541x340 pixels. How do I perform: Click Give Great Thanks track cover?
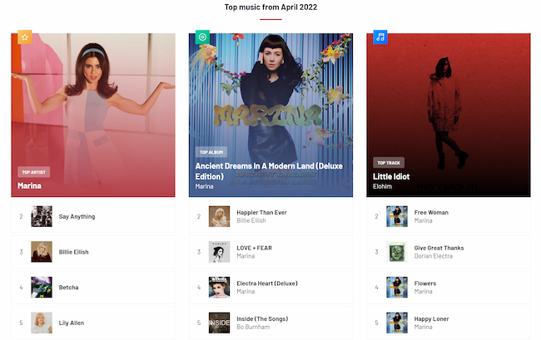coord(397,252)
